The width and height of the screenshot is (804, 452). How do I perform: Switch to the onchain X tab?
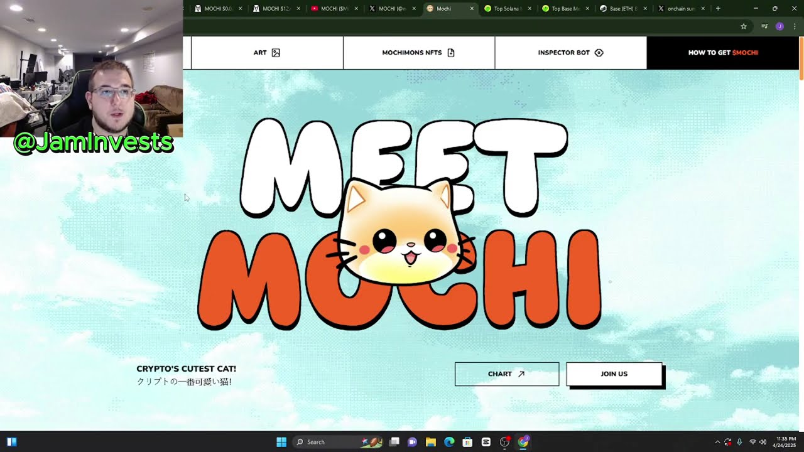click(x=680, y=9)
